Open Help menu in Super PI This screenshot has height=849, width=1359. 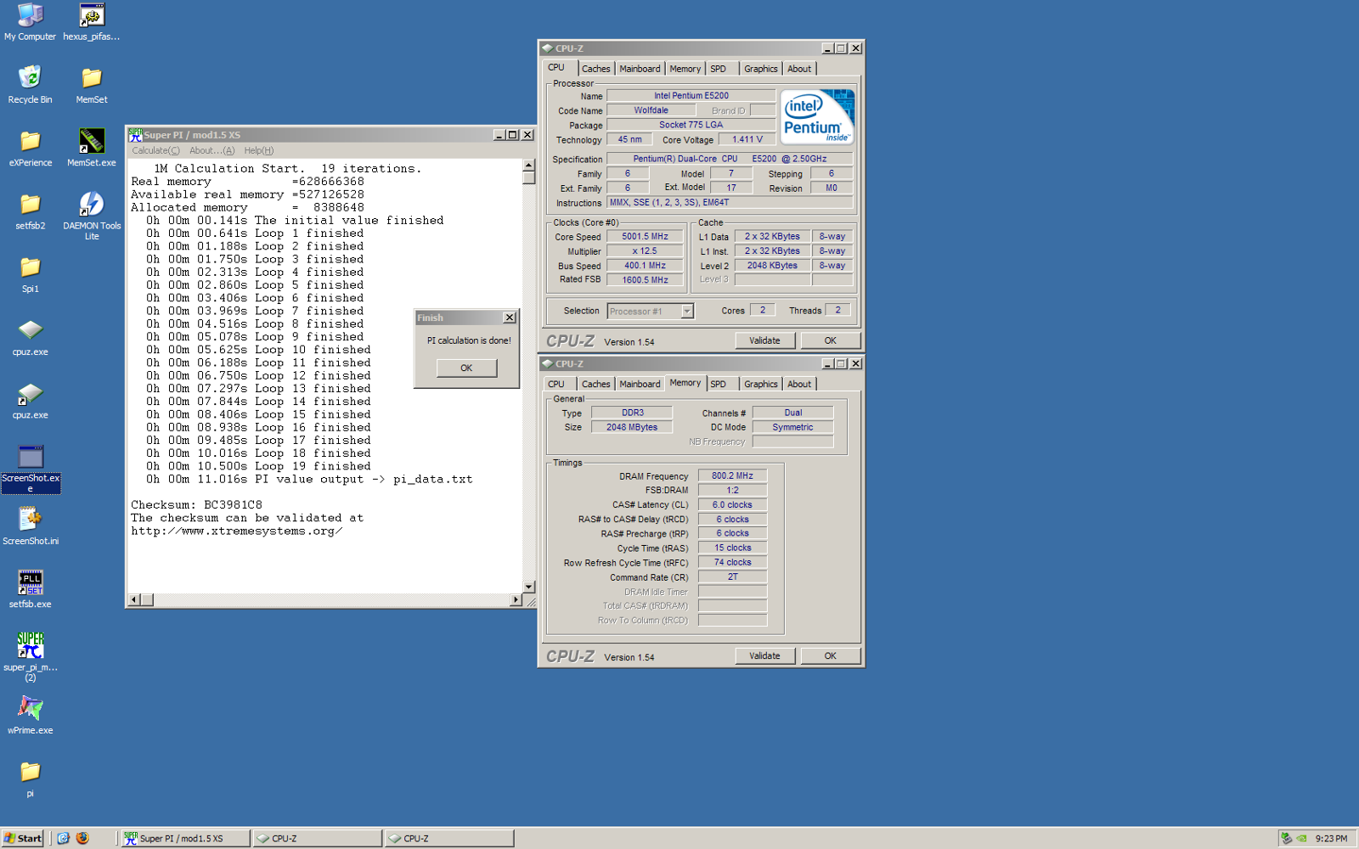(x=259, y=150)
